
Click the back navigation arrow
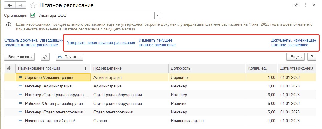pyautogui.click(x=10, y=6)
